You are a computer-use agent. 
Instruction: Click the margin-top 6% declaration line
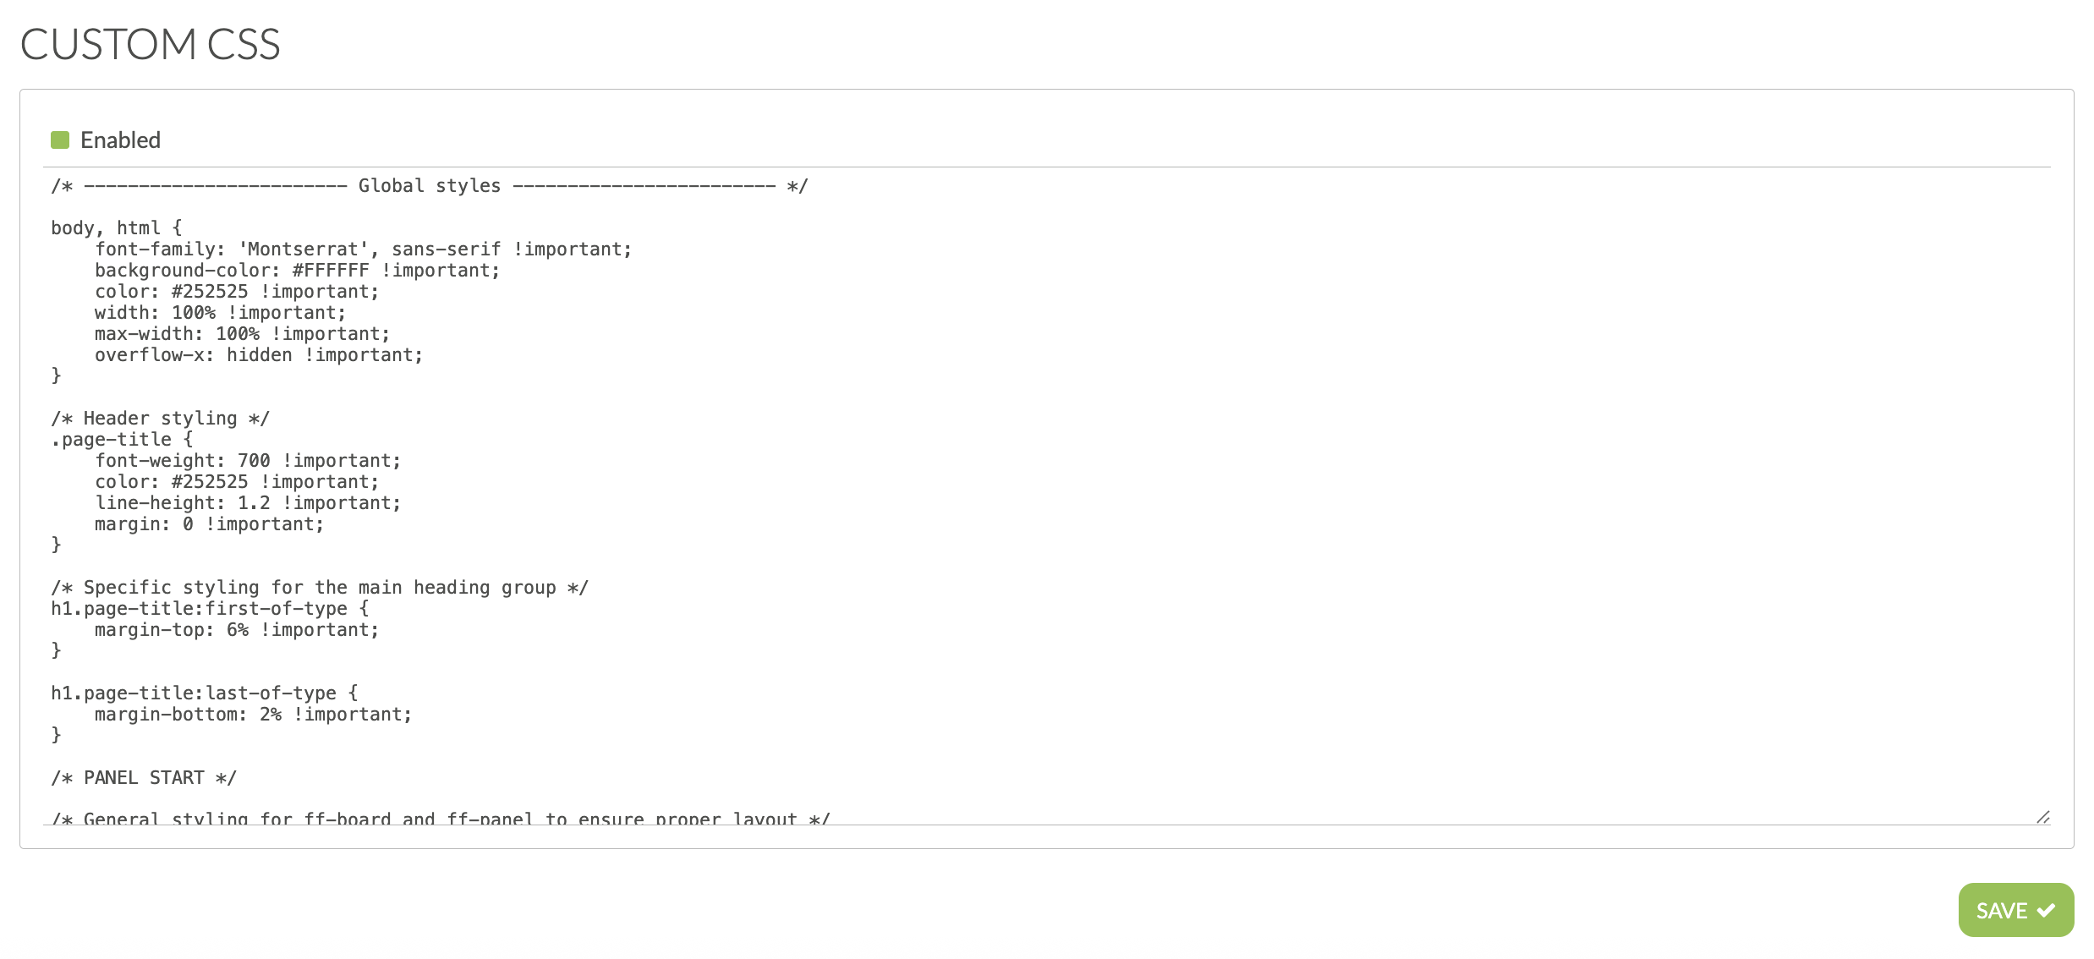[x=236, y=630]
